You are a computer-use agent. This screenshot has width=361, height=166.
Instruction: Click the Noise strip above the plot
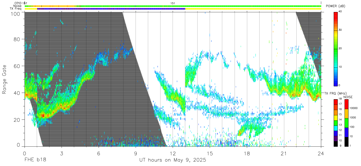[173, 6]
